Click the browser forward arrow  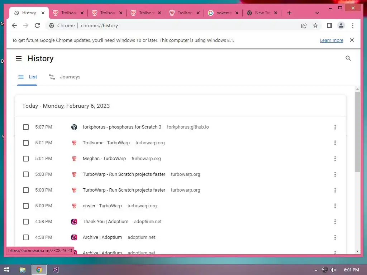[26, 25]
